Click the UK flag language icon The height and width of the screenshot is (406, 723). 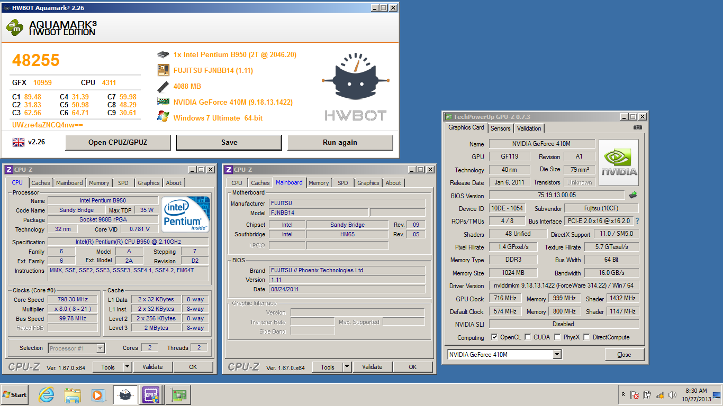click(x=19, y=142)
